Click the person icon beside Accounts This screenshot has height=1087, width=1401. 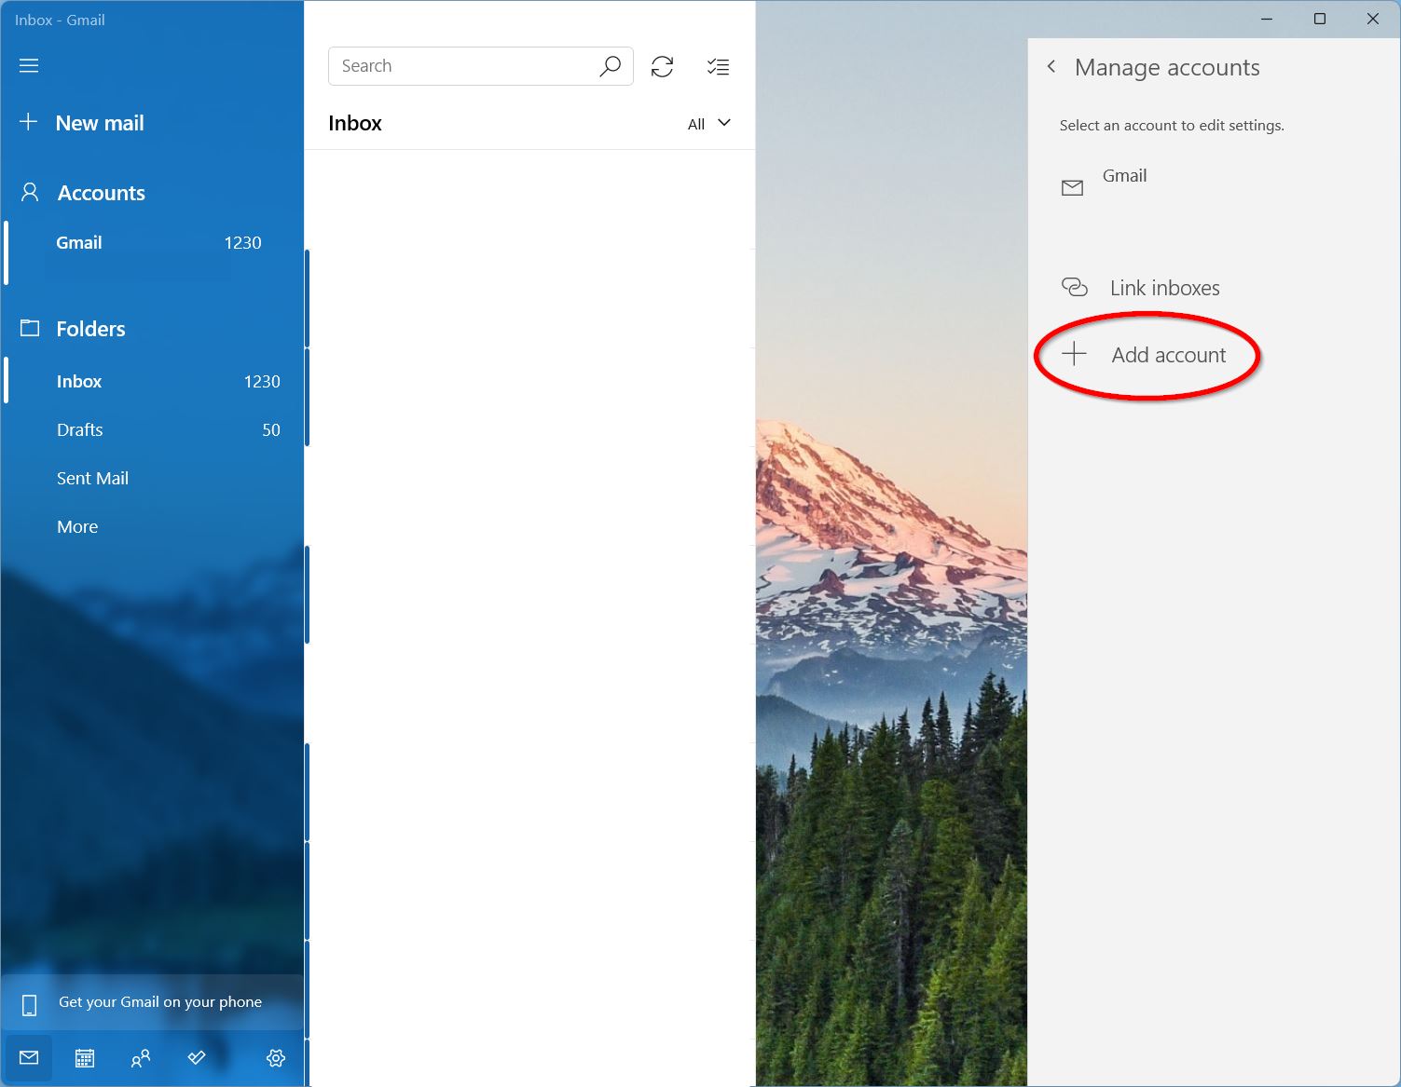coord(30,192)
